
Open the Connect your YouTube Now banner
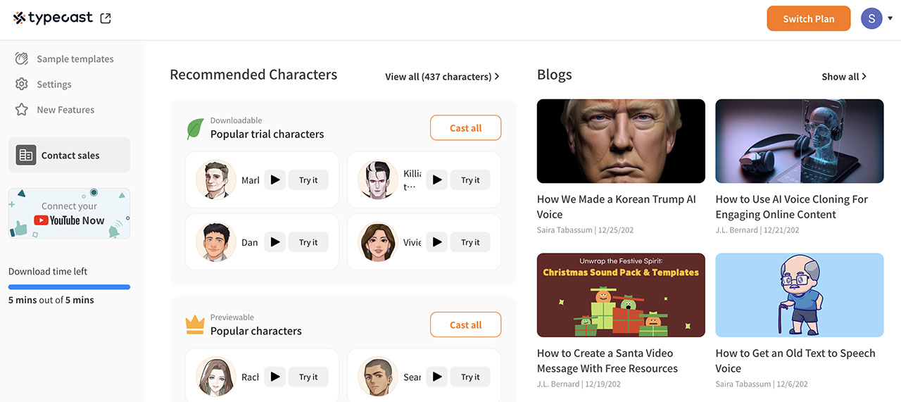pos(69,213)
